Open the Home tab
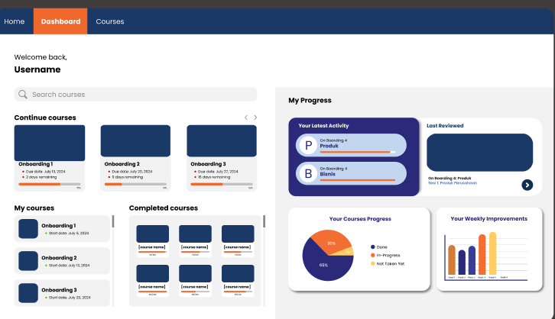The width and height of the screenshot is (555, 319). coord(15,21)
